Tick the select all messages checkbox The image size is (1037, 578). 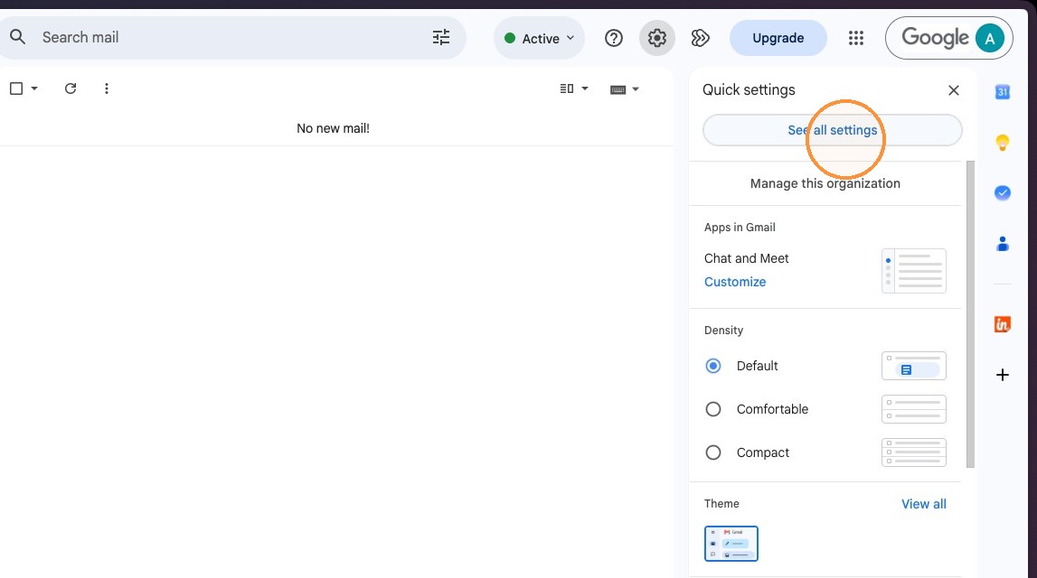[x=16, y=89]
